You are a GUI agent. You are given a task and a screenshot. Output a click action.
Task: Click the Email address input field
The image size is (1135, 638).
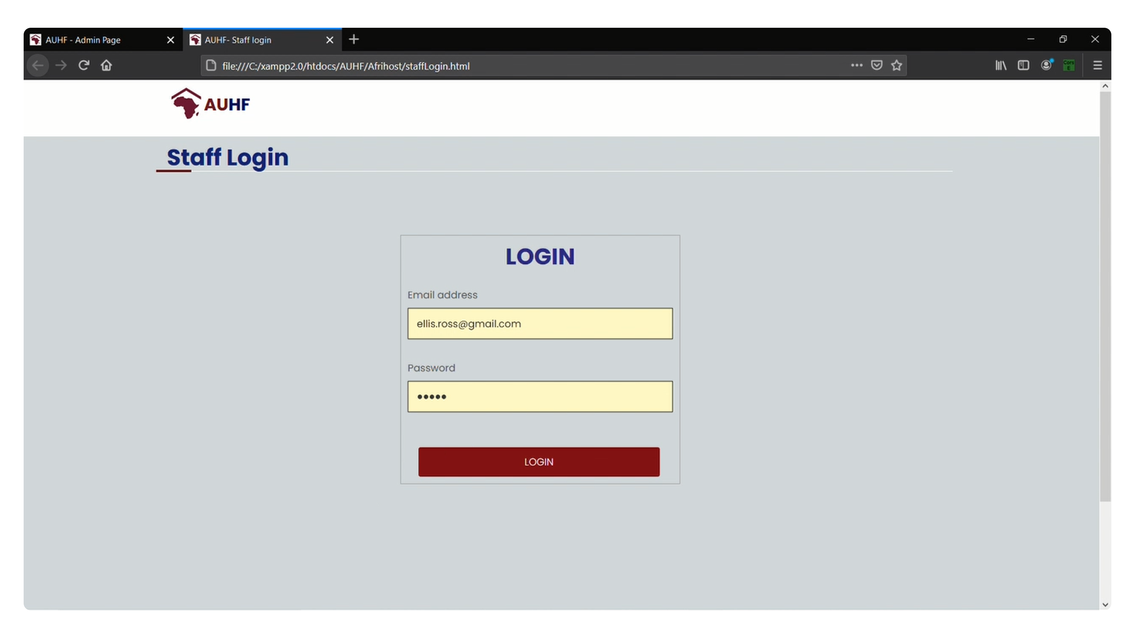(540, 324)
